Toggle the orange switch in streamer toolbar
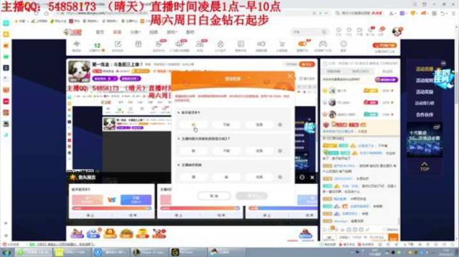This screenshot has height=257, width=459. [x=302, y=44]
